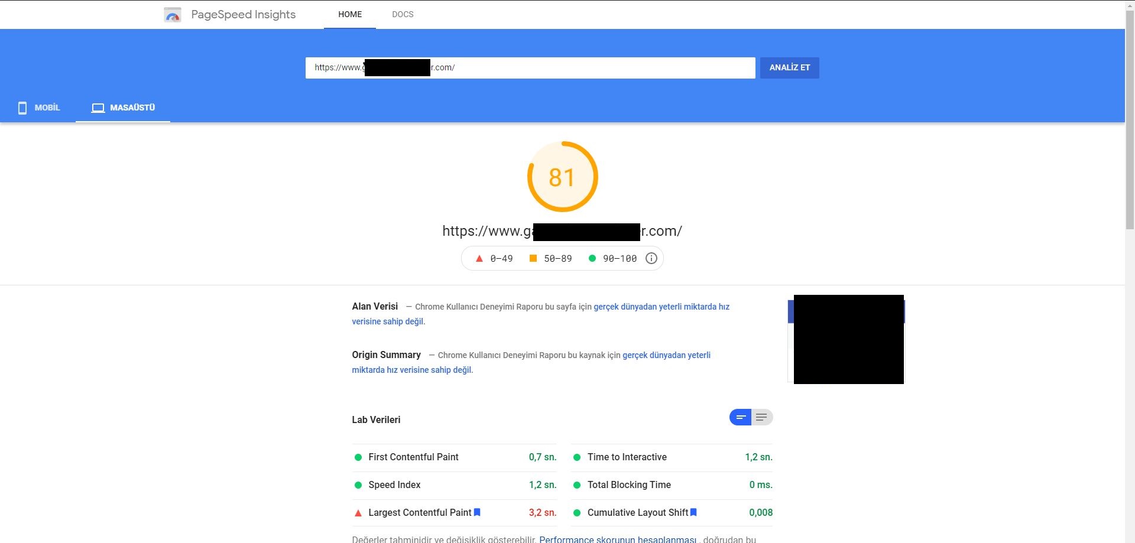Click the Total Blocking Time label
The image size is (1135, 543).
coord(629,485)
